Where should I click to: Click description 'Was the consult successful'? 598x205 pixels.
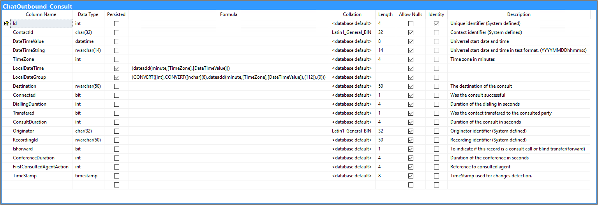tap(478, 95)
